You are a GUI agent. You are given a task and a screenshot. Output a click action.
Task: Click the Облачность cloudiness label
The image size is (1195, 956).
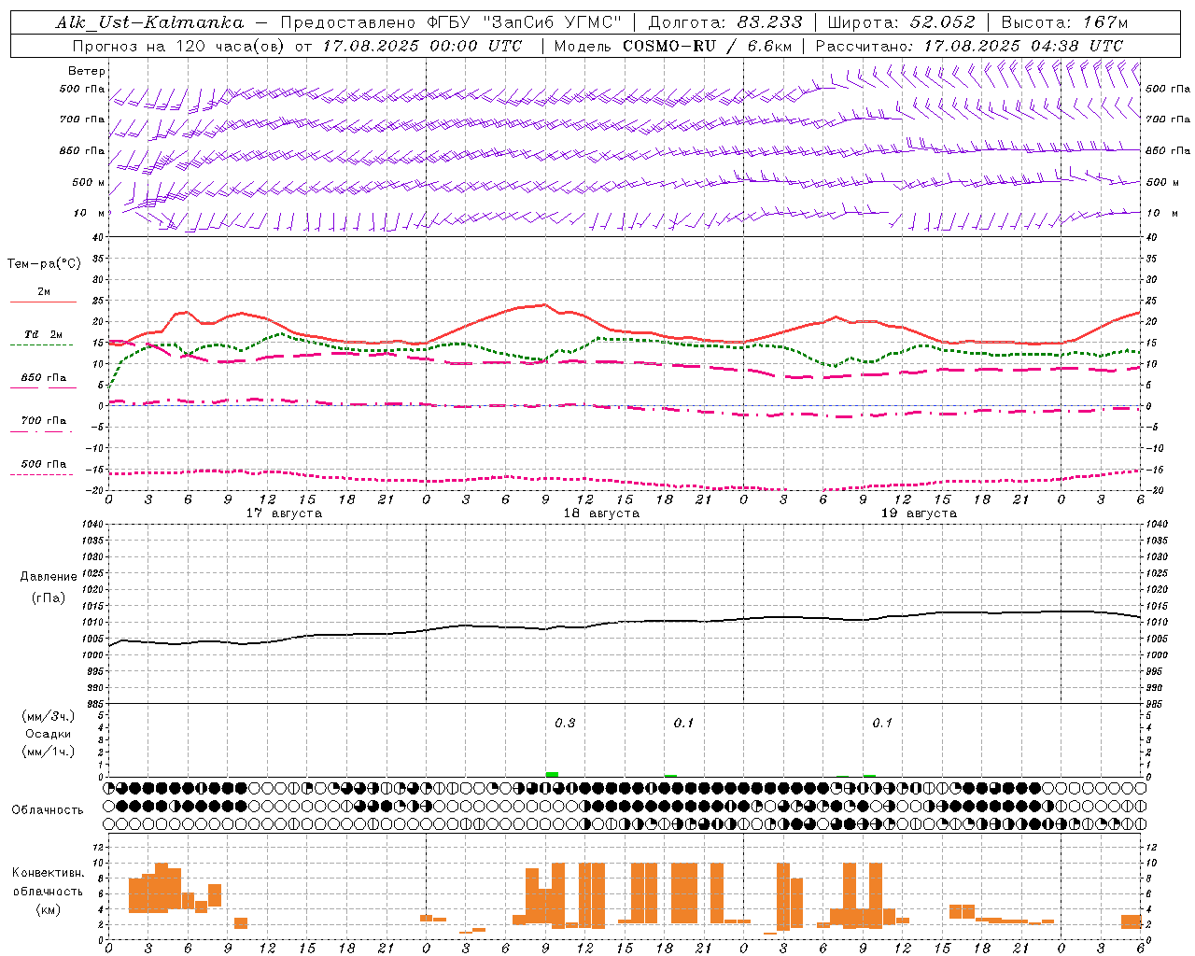pos(48,810)
